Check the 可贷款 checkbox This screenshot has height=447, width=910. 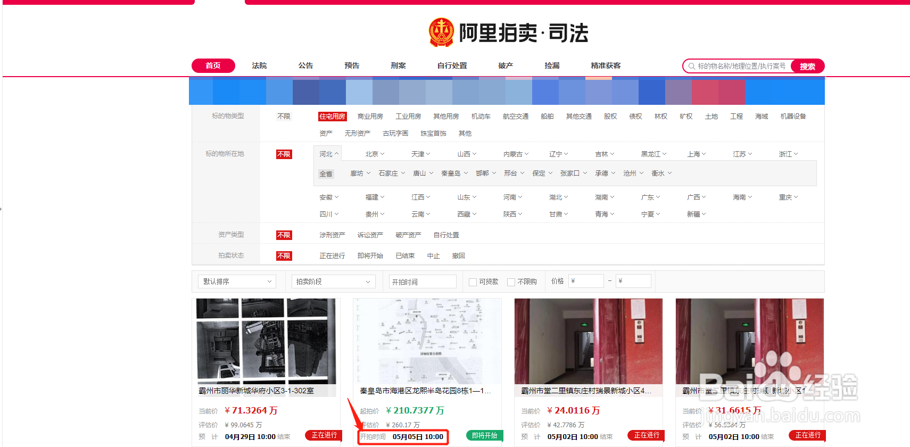click(x=473, y=282)
